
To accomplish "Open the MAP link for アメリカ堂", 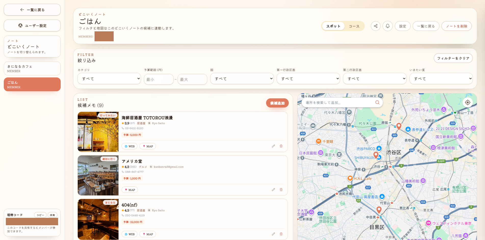I will (130, 190).
